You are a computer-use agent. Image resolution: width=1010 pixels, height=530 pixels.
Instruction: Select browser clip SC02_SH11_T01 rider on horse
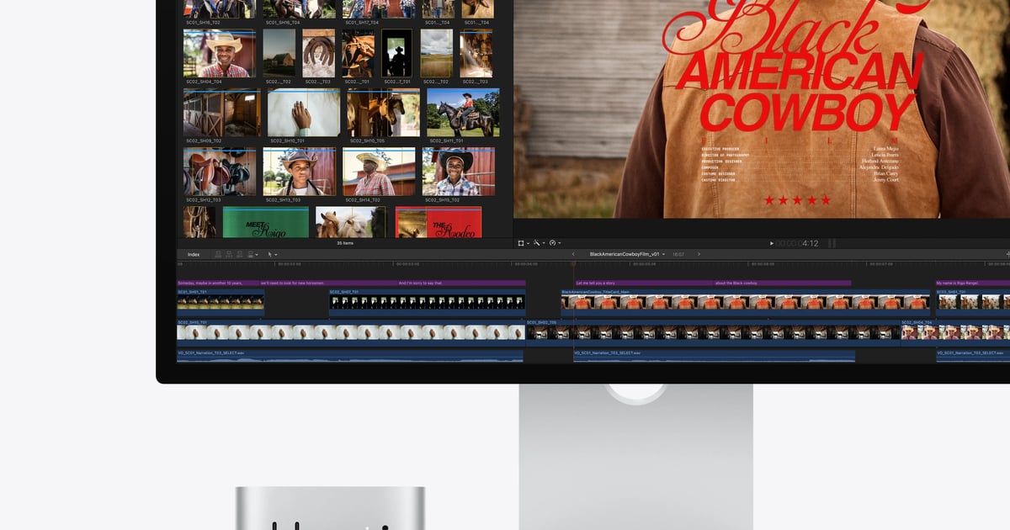463,113
